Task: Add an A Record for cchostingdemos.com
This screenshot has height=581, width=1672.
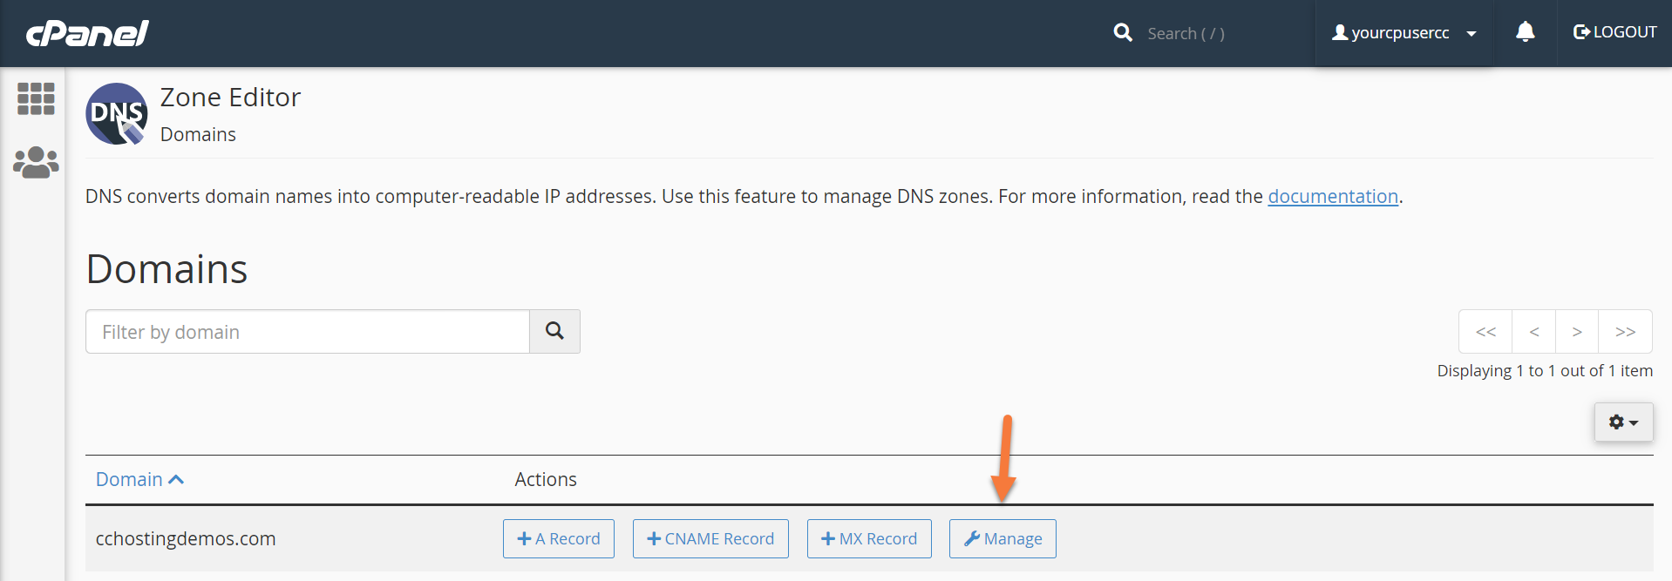Action: [x=559, y=538]
